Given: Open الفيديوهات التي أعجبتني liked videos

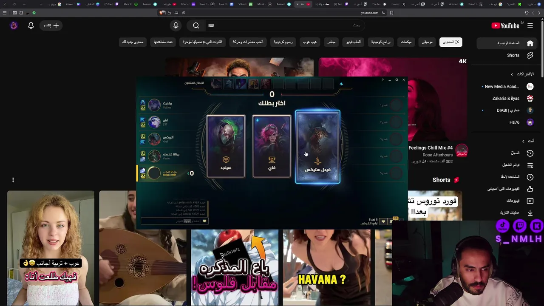Looking at the screenshot, I should coord(508,189).
